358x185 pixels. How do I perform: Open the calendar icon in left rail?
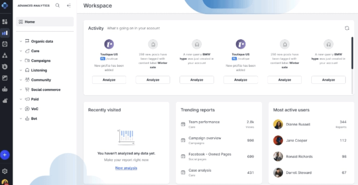pos(5,44)
